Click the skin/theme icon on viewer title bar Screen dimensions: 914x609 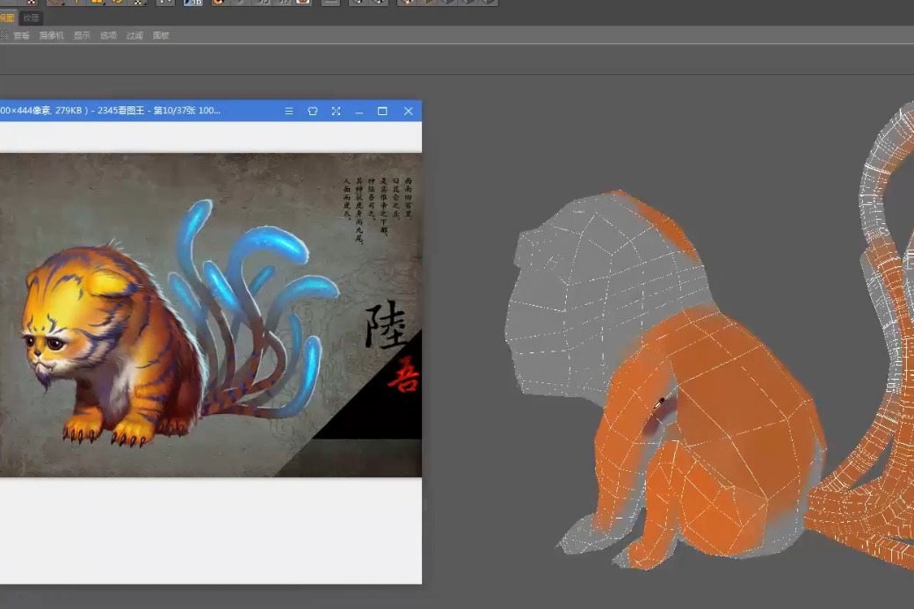coord(312,112)
